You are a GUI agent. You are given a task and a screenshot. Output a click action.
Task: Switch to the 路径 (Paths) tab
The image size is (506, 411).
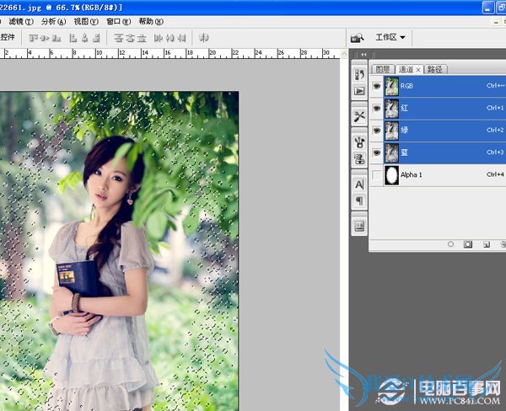coord(434,69)
